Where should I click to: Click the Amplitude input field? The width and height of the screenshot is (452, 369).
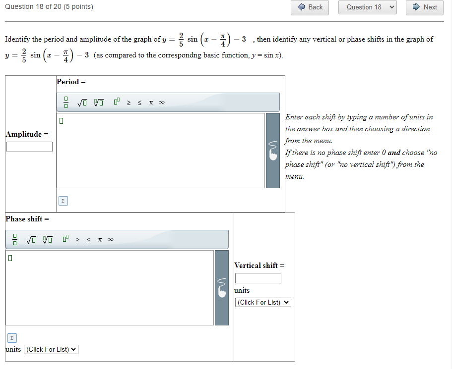coord(29,147)
